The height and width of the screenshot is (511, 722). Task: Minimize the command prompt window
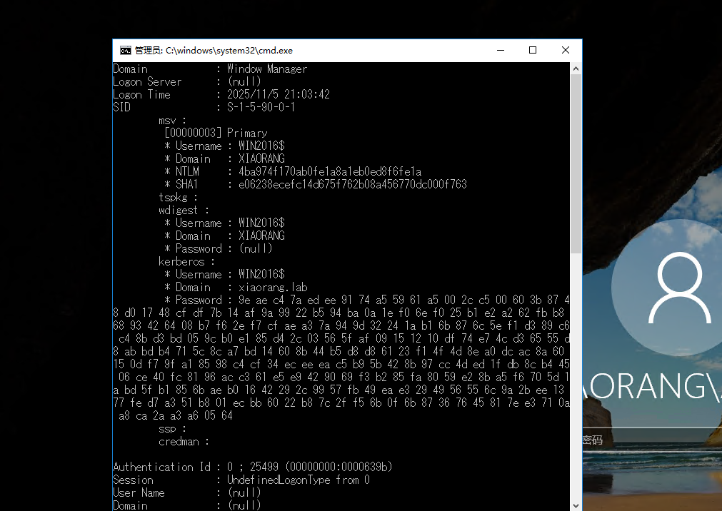tap(500, 50)
